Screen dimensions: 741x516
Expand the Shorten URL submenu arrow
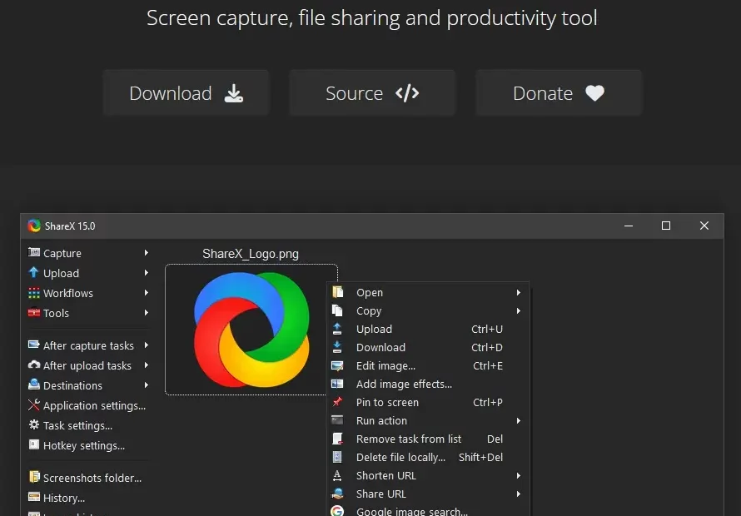[x=519, y=475]
